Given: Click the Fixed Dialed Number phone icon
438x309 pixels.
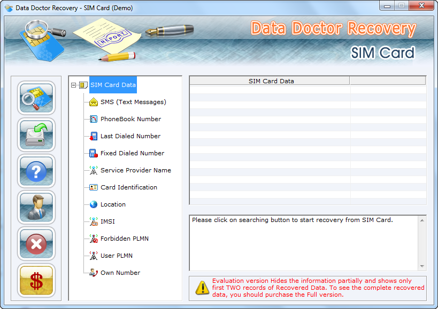Looking at the screenshot, I should point(93,153).
